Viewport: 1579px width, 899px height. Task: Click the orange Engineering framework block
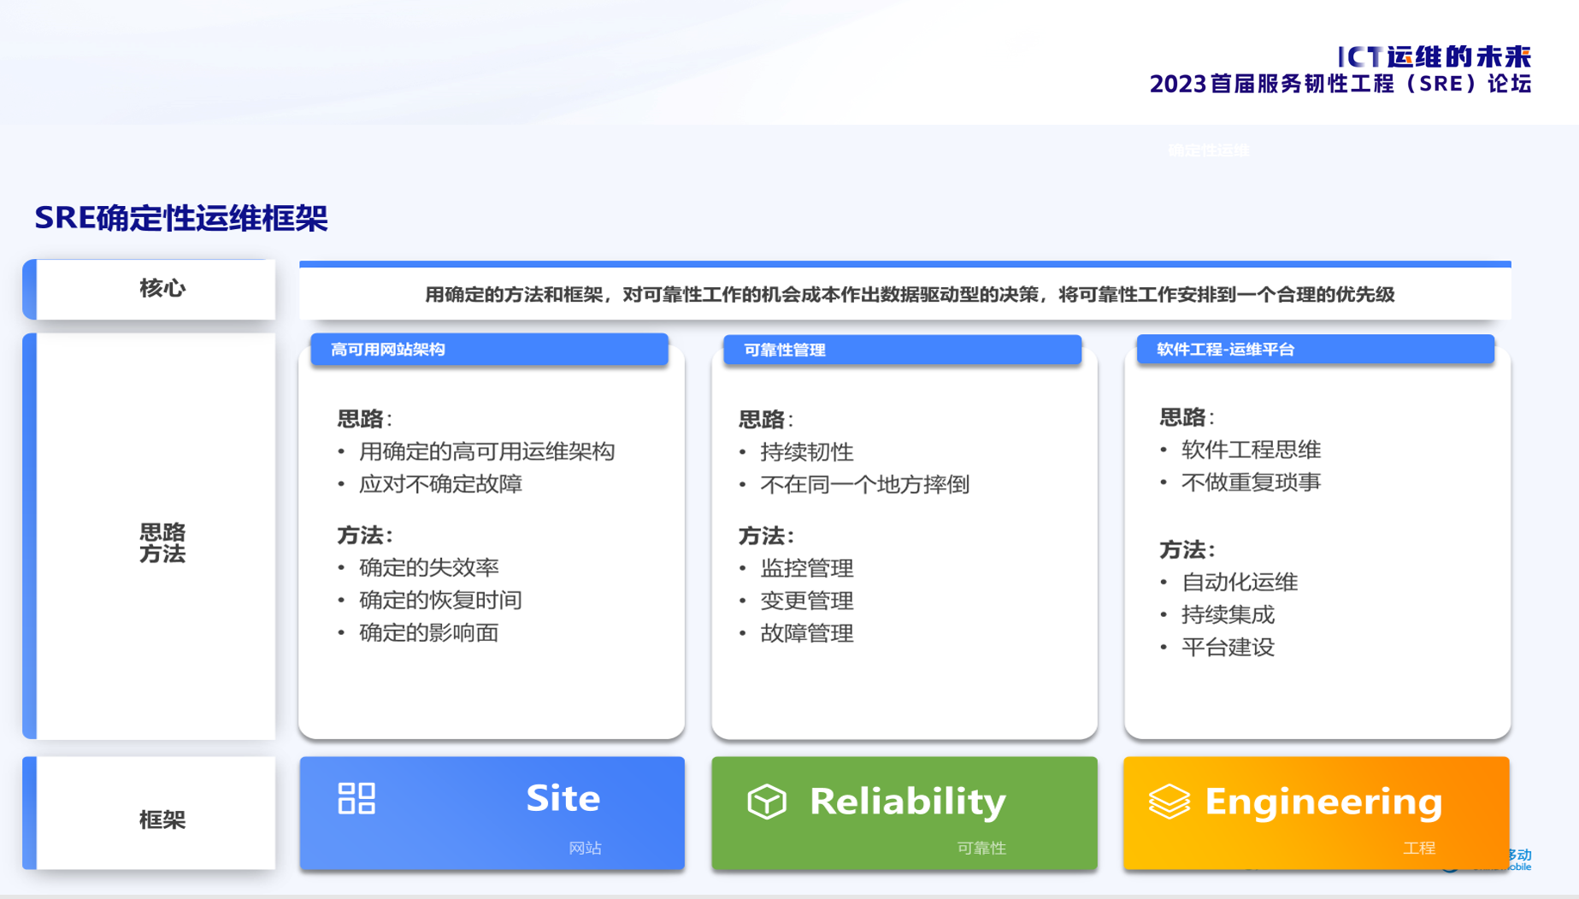point(1317,814)
